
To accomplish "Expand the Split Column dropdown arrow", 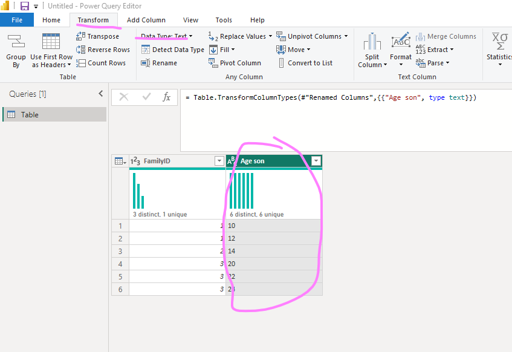I will tap(385, 65).
